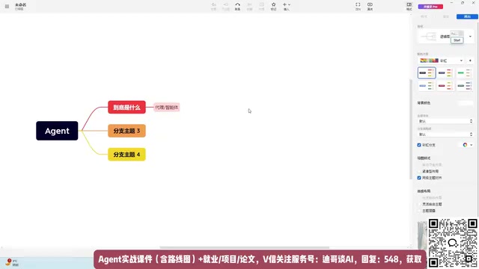Select the yellow 分支主题 4 node

pos(126,155)
